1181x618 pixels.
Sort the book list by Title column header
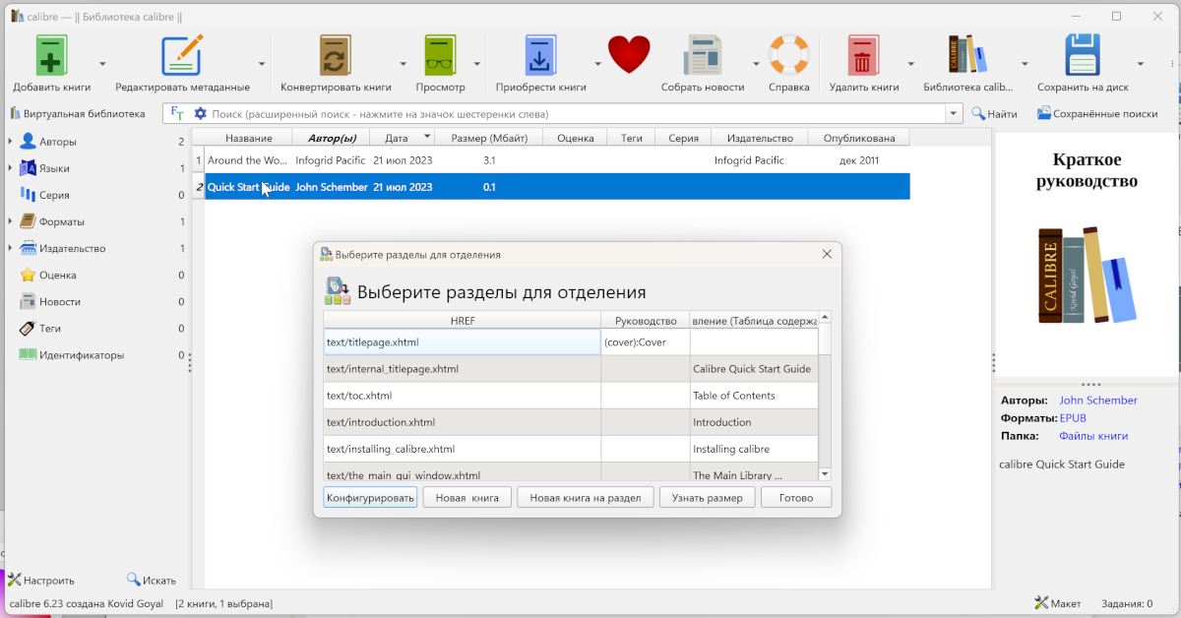[249, 138]
